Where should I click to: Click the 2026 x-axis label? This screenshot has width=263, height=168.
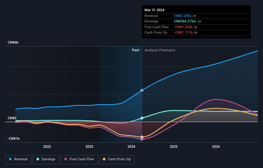pos(216,147)
